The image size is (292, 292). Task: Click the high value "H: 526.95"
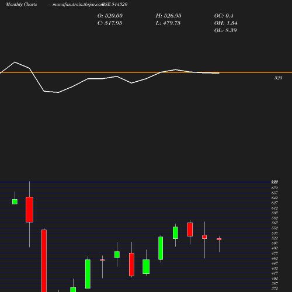(169, 16)
